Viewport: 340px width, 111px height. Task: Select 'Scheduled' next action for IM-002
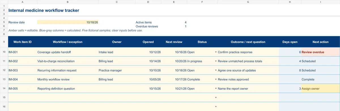(320, 61)
